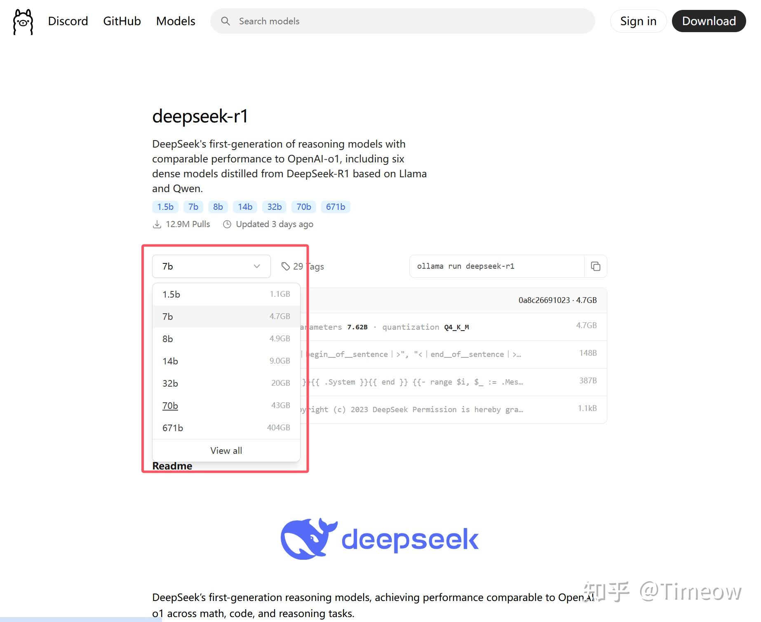Click the clock icon near Updated 3 days ago
The width and height of the screenshot is (761, 622).
[228, 224]
